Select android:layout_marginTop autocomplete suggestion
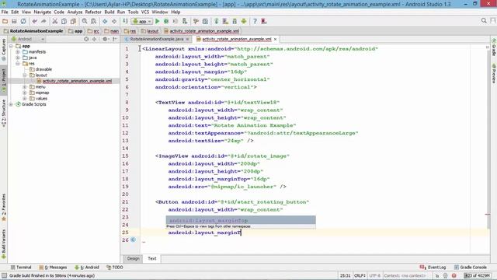The height and width of the screenshot is (280, 497). pos(241,220)
